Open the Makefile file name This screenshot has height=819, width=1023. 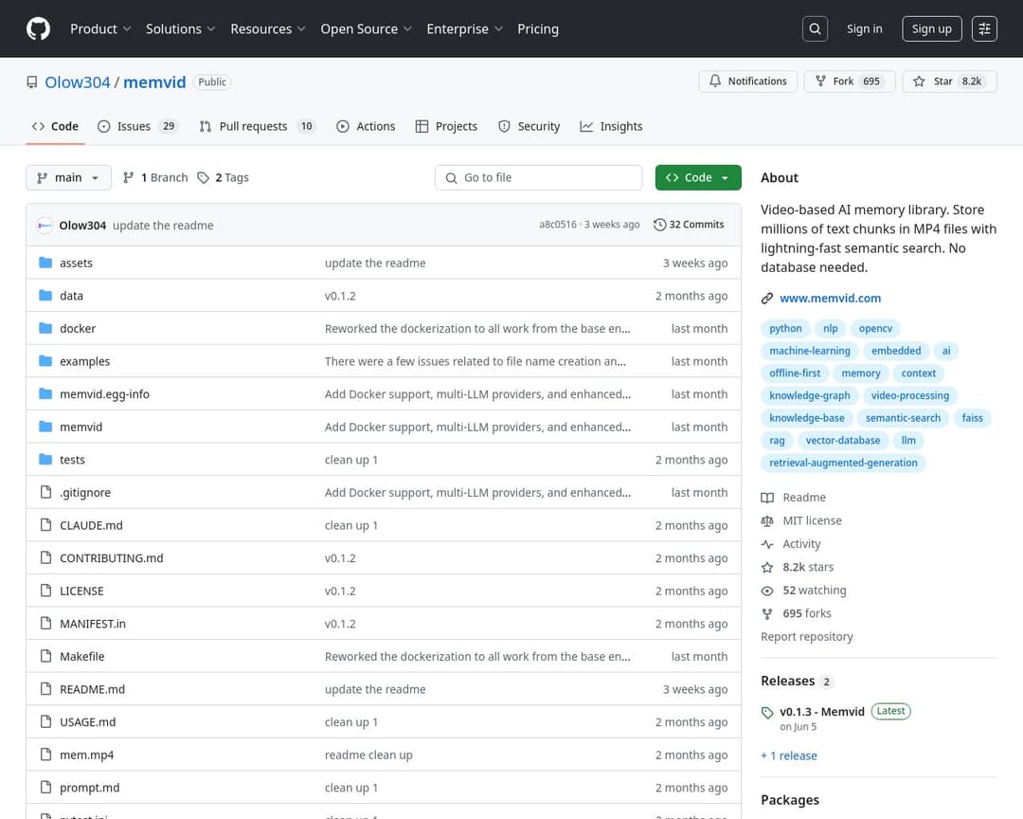click(82, 656)
